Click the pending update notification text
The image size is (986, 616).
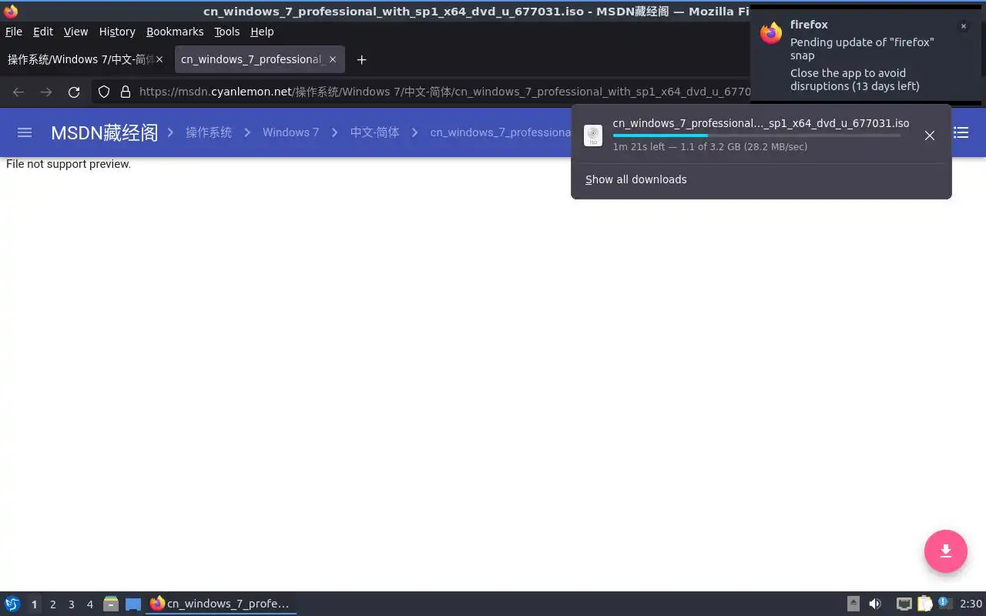[862, 49]
